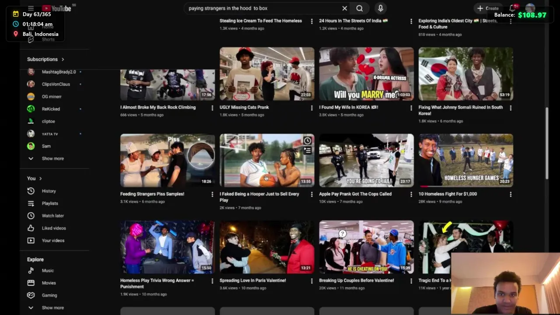Open options menu for Apple Pay Prank Got The Cops Called

pos(411,194)
